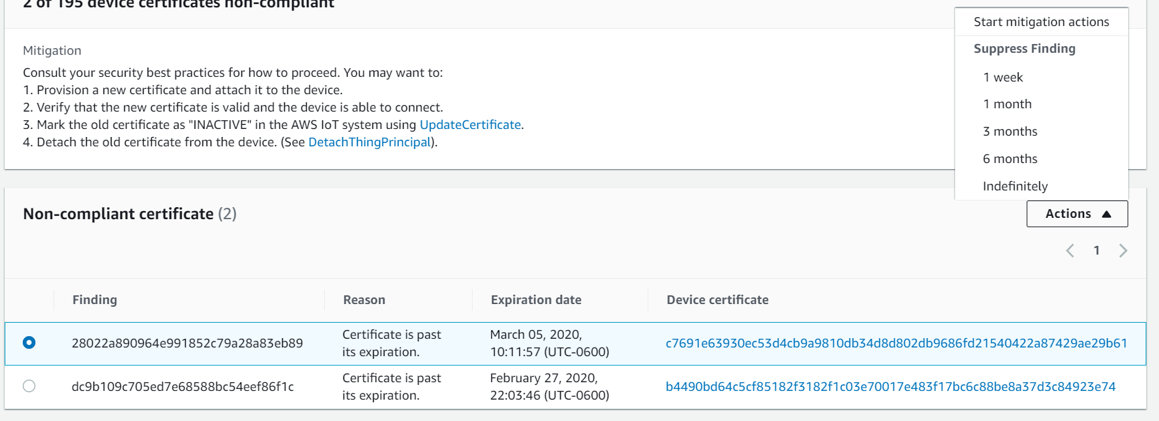Open the UpdateCertificate documentation link
The width and height of the screenshot is (1159, 421).
point(470,125)
